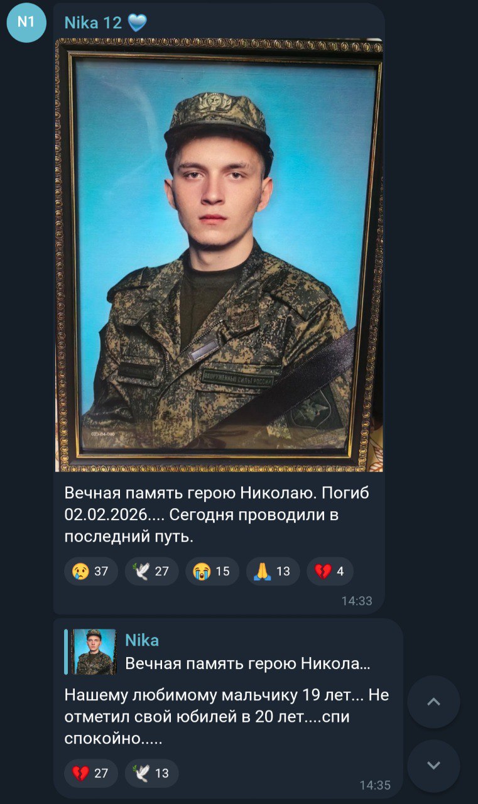478x804 pixels.
Task: Open the Nika 12 sender profile name
Action: [93, 23]
